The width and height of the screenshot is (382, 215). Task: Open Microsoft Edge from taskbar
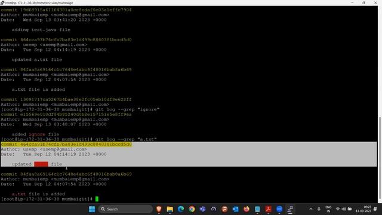[x=181, y=209]
